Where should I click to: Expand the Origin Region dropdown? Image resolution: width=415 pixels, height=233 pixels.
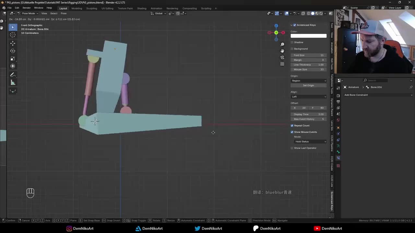pyautogui.click(x=308, y=81)
